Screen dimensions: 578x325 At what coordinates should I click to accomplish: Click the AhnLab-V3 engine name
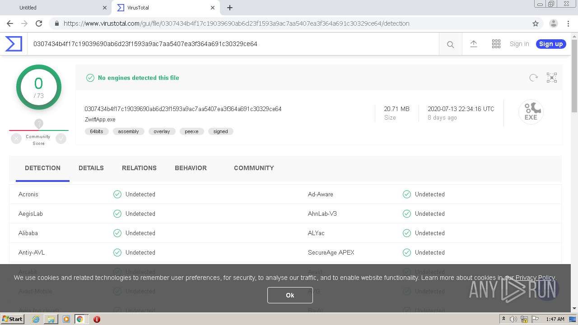322,214
